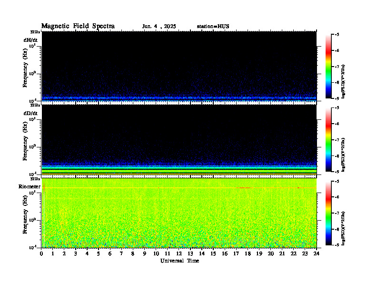Click the "station=HUS" header text
This screenshot has width=377, height=291.
pos(213,27)
